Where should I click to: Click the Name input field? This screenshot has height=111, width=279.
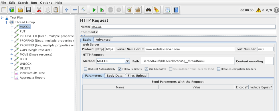click(183, 27)
